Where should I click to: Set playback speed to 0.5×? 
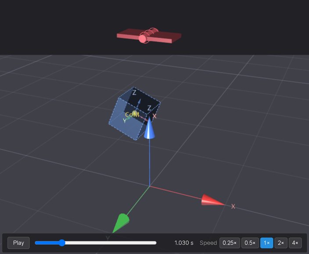(x=250, y=243)
